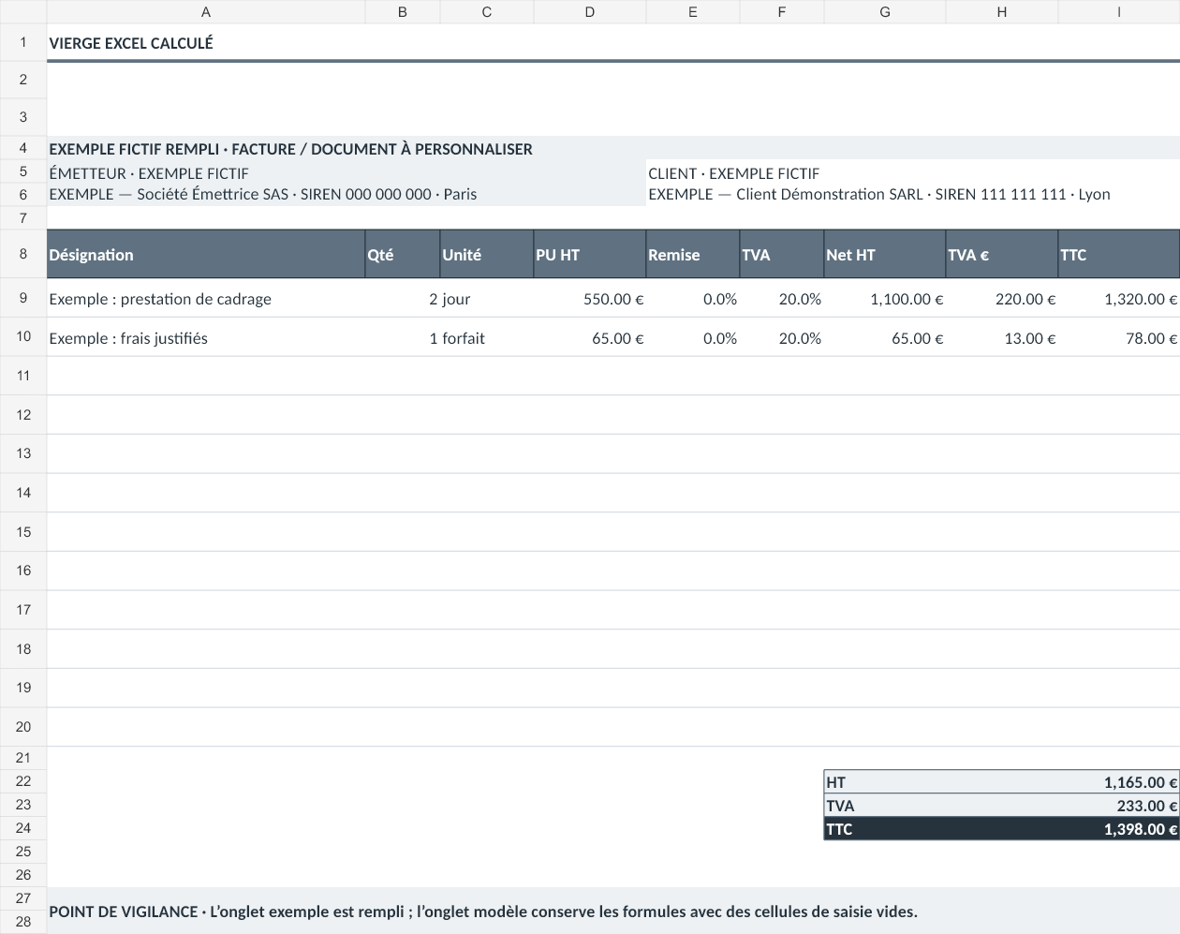
Task: Select column A header
Action: pyautogui.click(x=206, y=12)
